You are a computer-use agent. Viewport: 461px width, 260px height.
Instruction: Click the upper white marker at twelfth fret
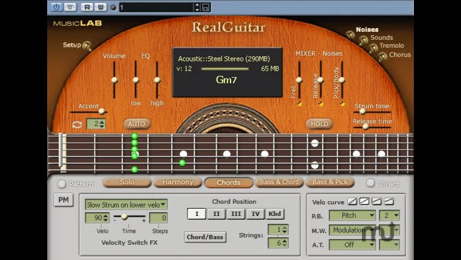pyautogui.click(x=315, y=143)
